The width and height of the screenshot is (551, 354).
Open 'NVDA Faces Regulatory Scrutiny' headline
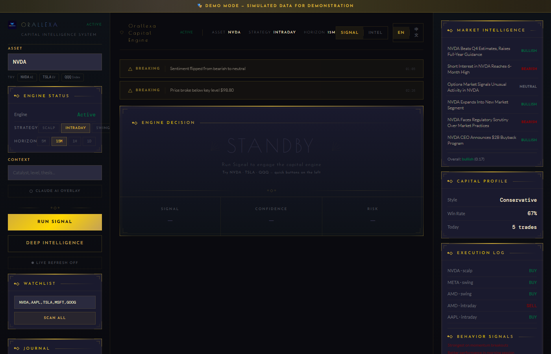point(478,123)
